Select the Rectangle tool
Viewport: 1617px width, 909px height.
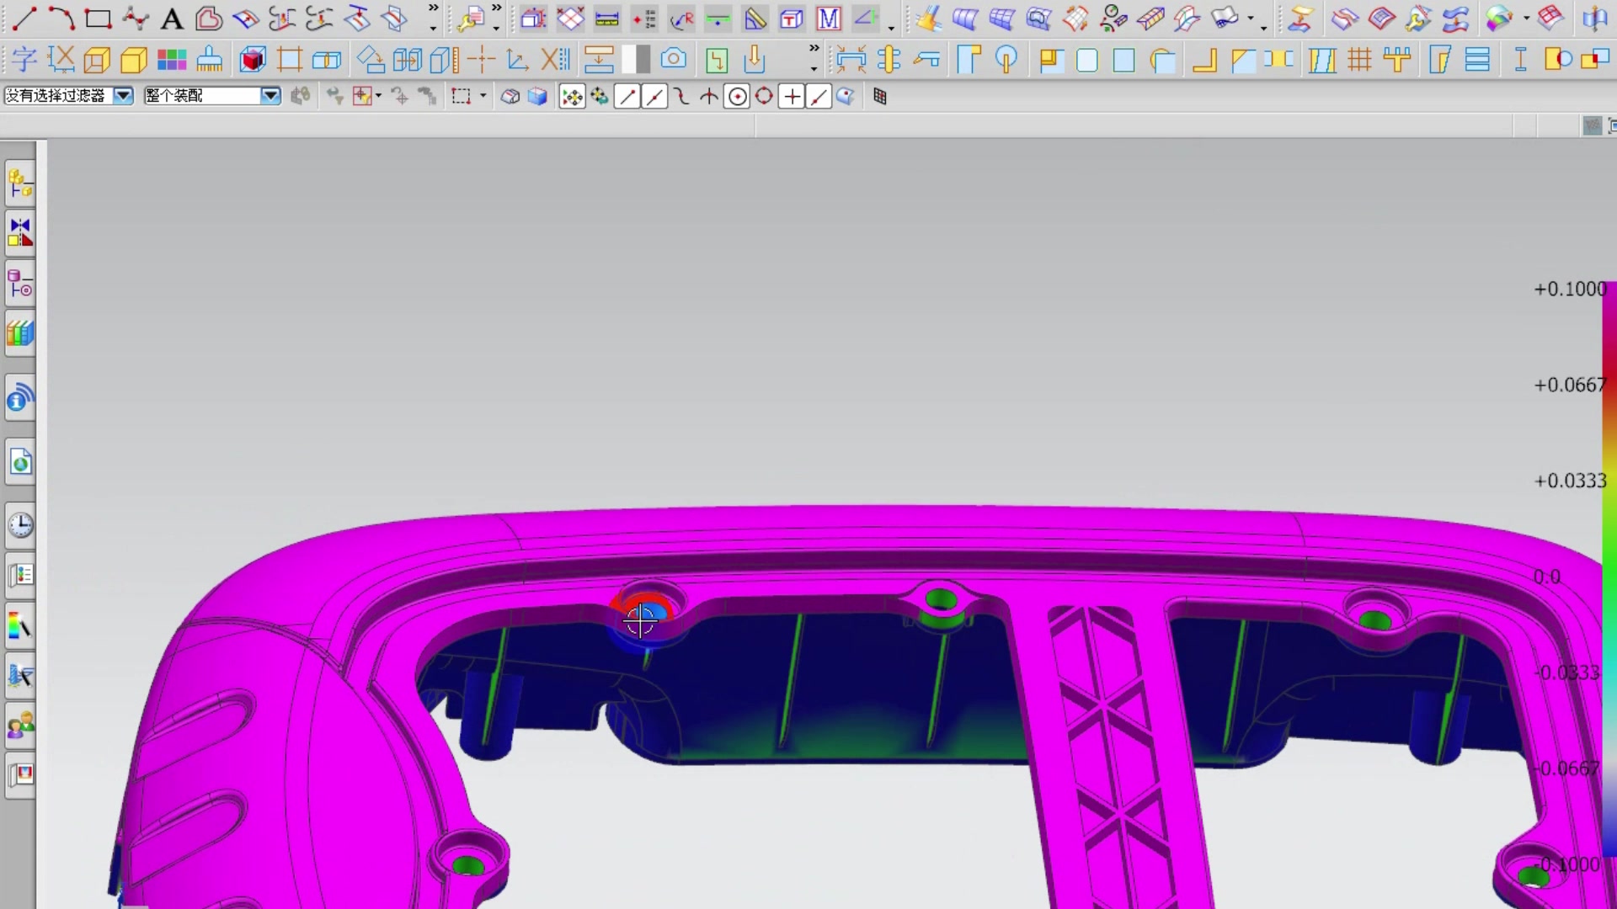tap(99, 19)
